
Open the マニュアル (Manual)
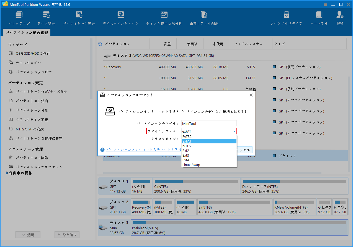point(319,17)
